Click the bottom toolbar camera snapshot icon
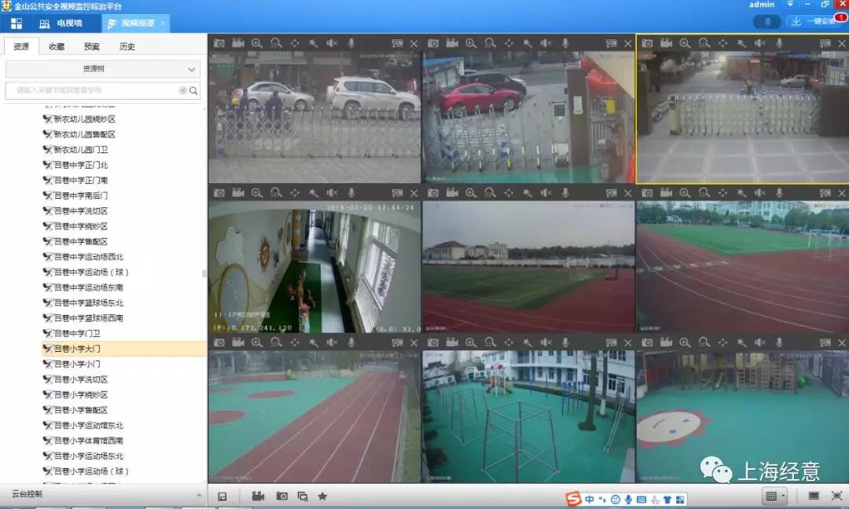This screenshot has width=849, height=509. coord(282,496)
